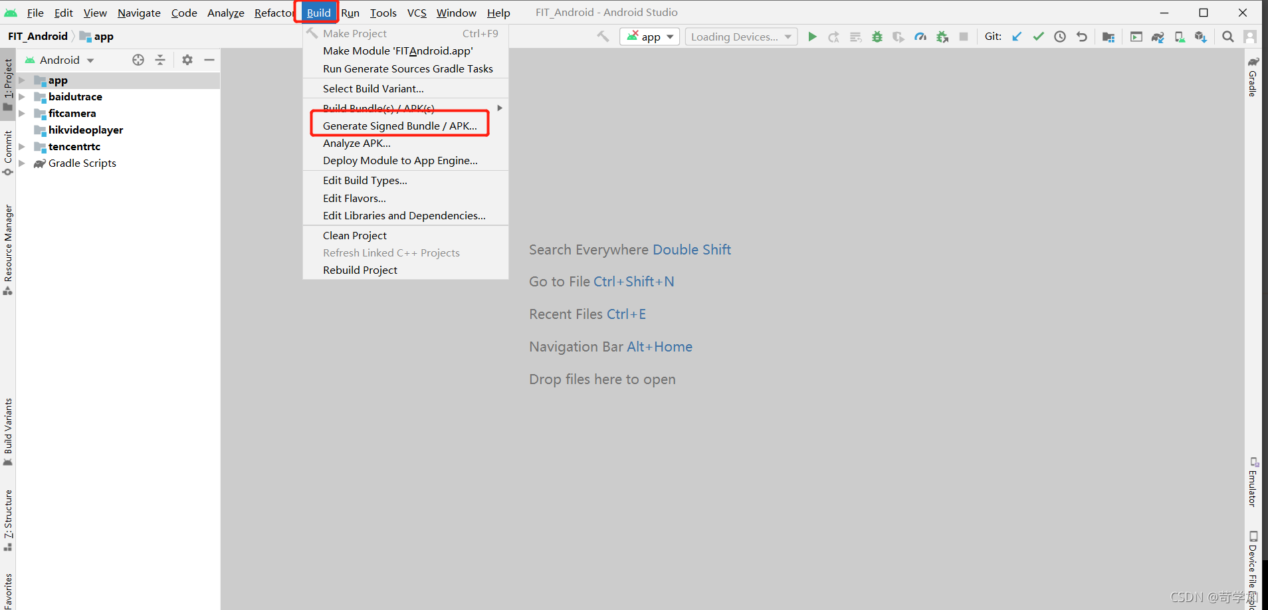Click Make Project hammer in toolbar

click(603, 37)
